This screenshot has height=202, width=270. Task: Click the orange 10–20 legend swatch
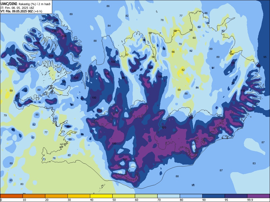(x=34, y=196)
